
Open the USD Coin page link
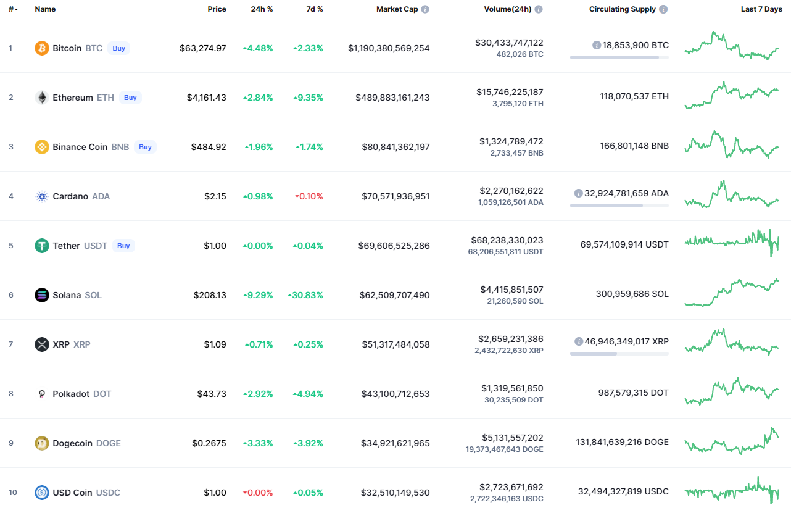(72, 493)
